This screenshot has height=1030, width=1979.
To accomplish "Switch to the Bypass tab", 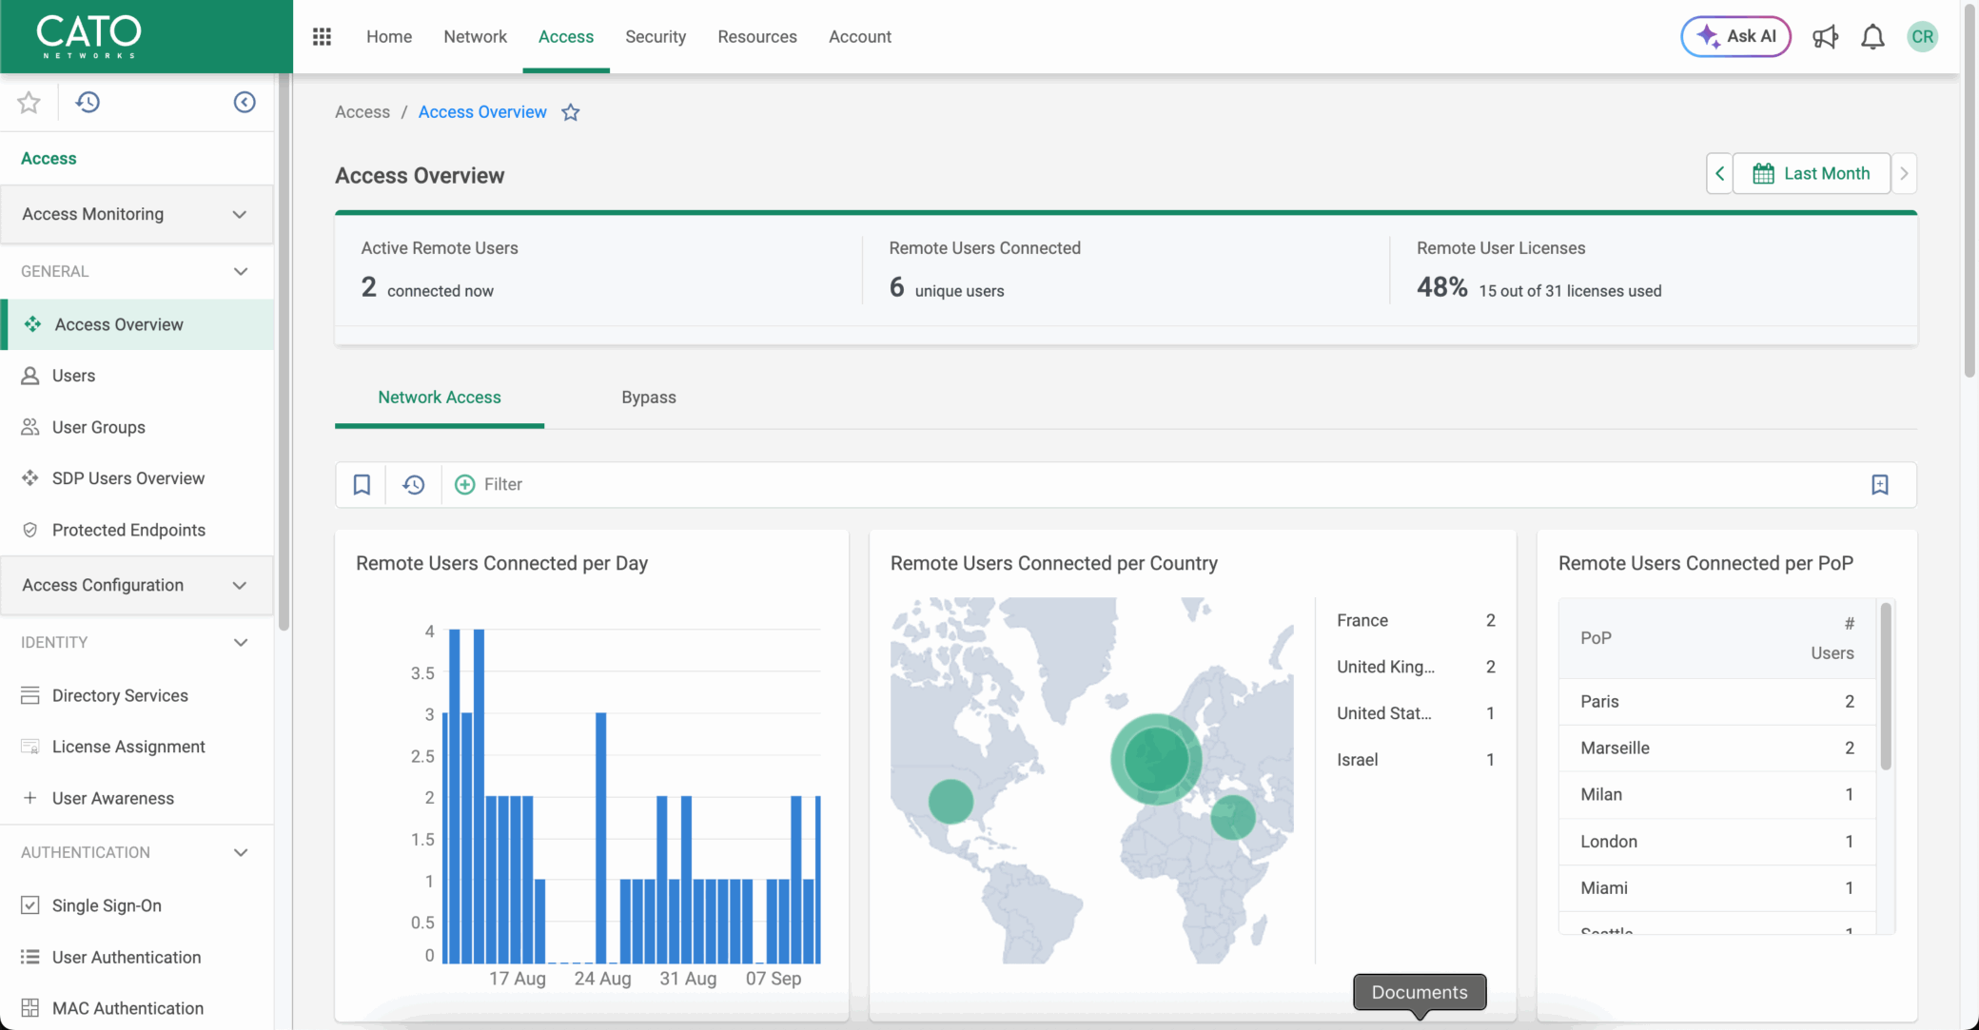I will point(649,398).
